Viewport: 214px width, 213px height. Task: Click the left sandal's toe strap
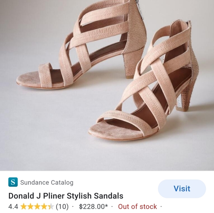point(46,75)
